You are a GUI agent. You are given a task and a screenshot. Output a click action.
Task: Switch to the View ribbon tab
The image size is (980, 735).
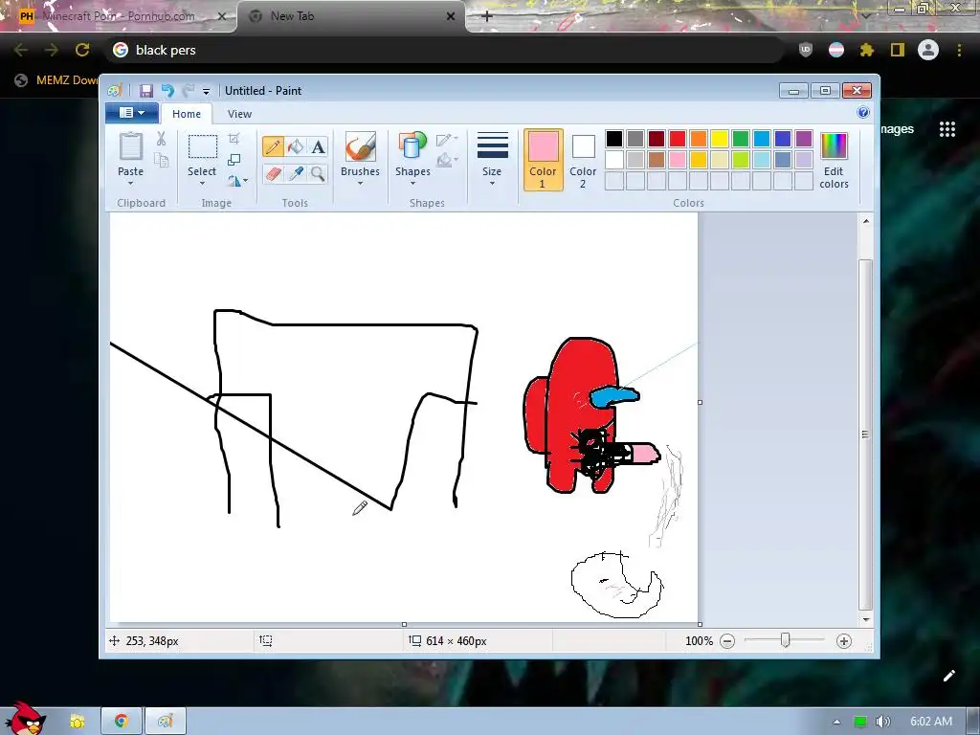pyautogui.click(x=239, y=114)
